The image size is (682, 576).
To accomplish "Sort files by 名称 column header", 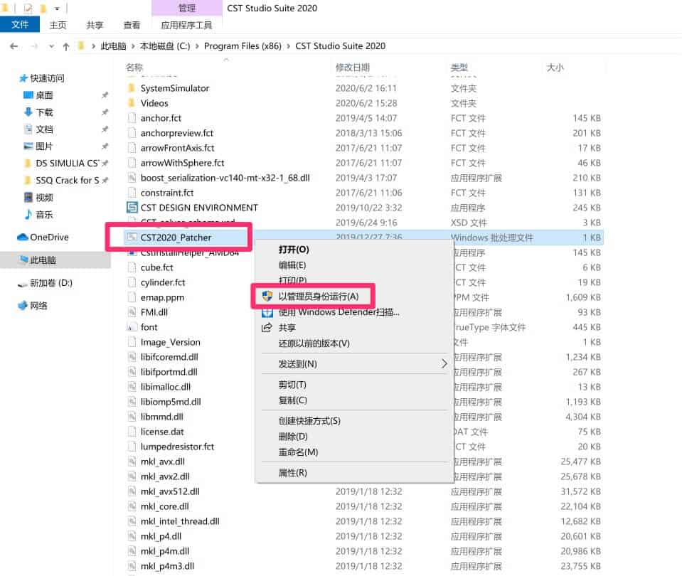I will [x=134, y=68].
